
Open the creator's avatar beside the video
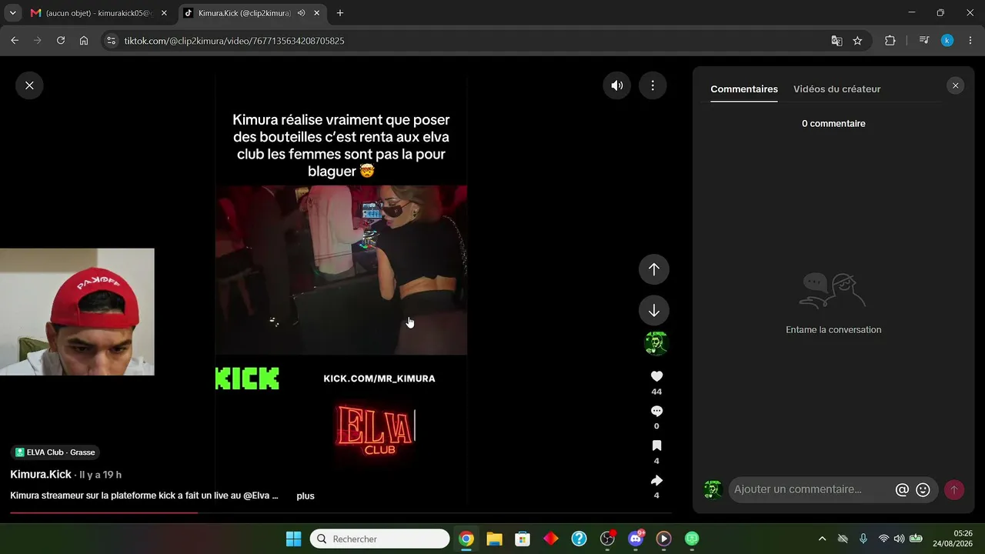coord(656,343)
